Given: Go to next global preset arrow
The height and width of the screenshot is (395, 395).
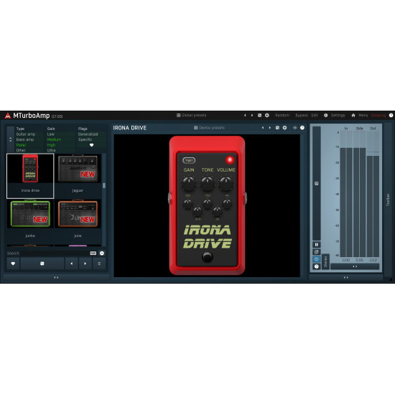Looking at the screenshot, I should coord(252,116).
